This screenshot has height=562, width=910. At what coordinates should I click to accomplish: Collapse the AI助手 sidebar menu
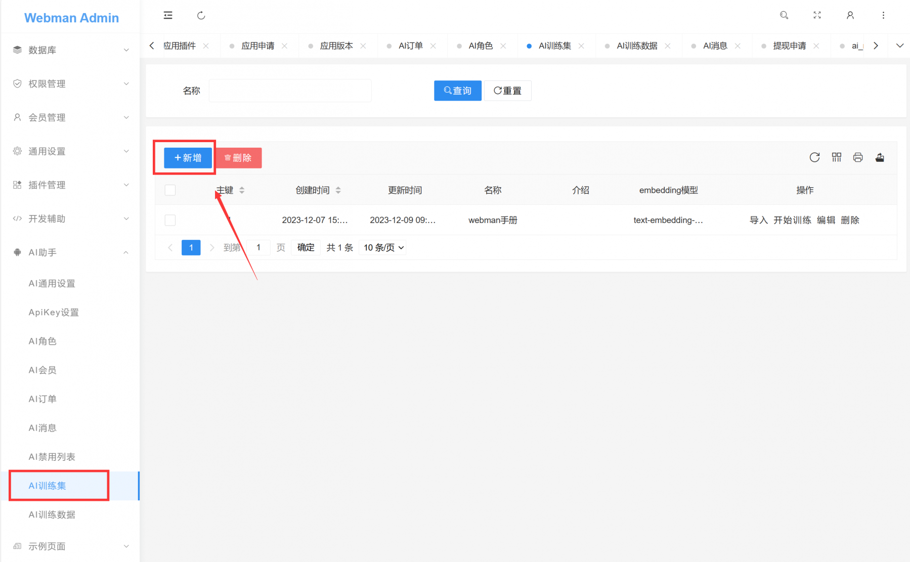pyautogui.click(x=70, y=252)
